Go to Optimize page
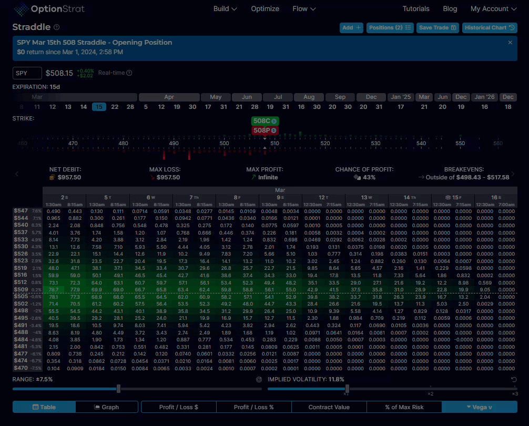Viewport: 529px width, 426px height. (x=265, y=9)
